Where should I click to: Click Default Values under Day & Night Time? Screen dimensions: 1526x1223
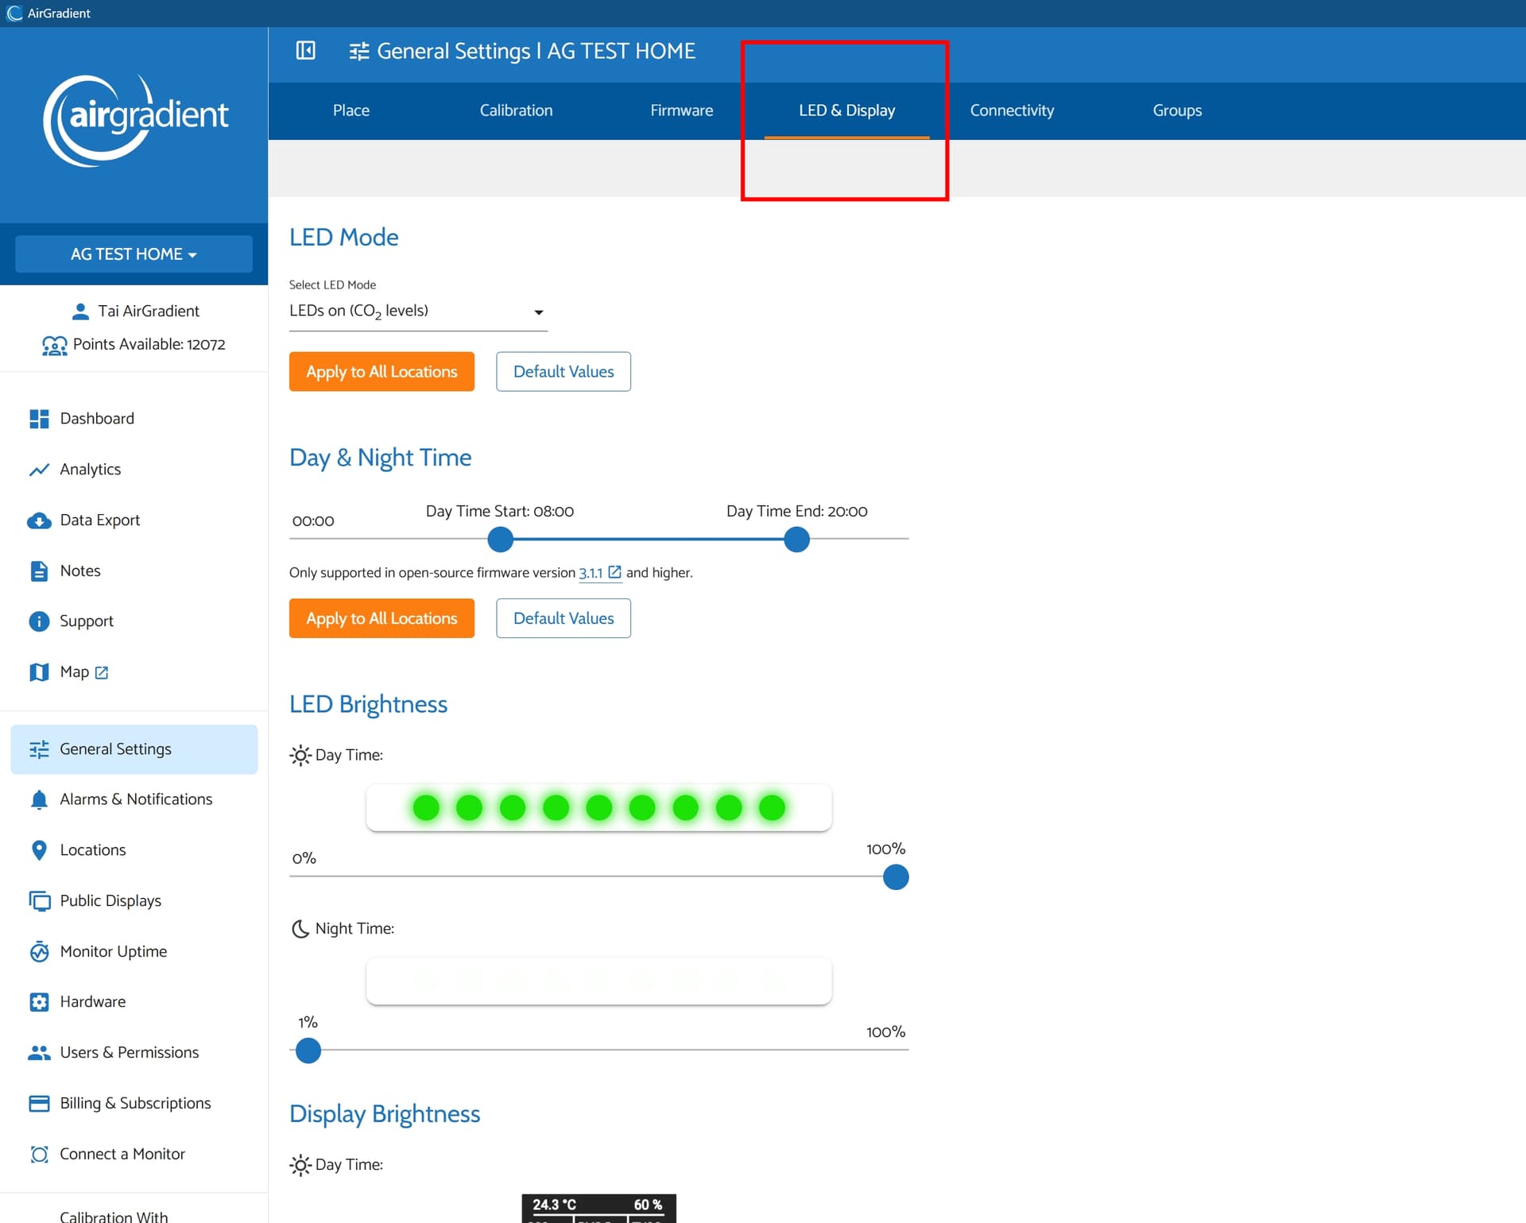563,618
